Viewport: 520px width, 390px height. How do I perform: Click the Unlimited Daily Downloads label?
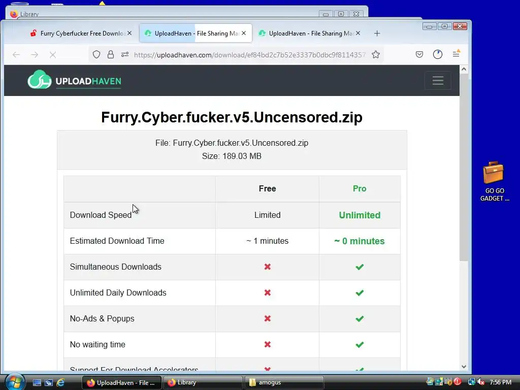coord(118,292)
